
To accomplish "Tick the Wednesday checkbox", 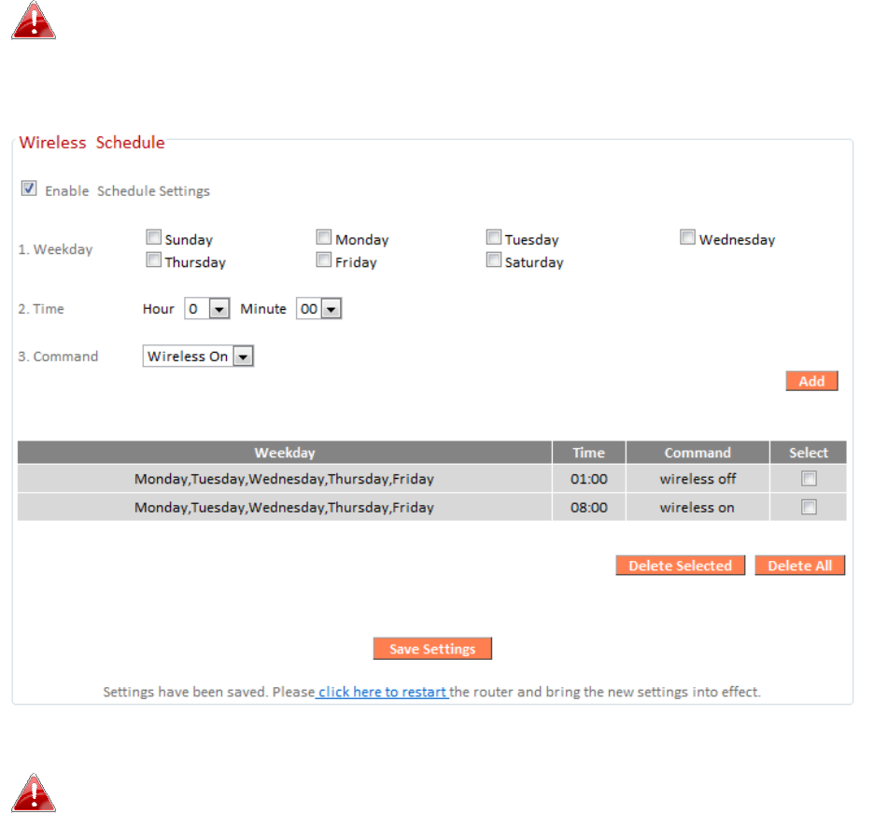I will point(688,237).
